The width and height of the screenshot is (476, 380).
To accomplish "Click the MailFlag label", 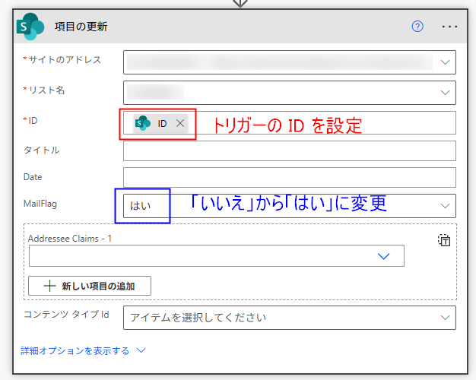I will coord(40,204).
